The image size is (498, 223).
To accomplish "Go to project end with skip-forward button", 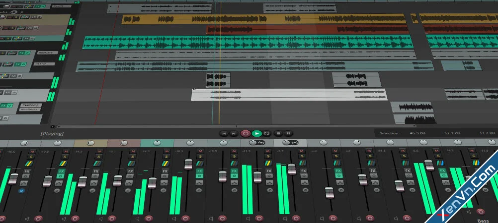I will [x=234, y=133].
